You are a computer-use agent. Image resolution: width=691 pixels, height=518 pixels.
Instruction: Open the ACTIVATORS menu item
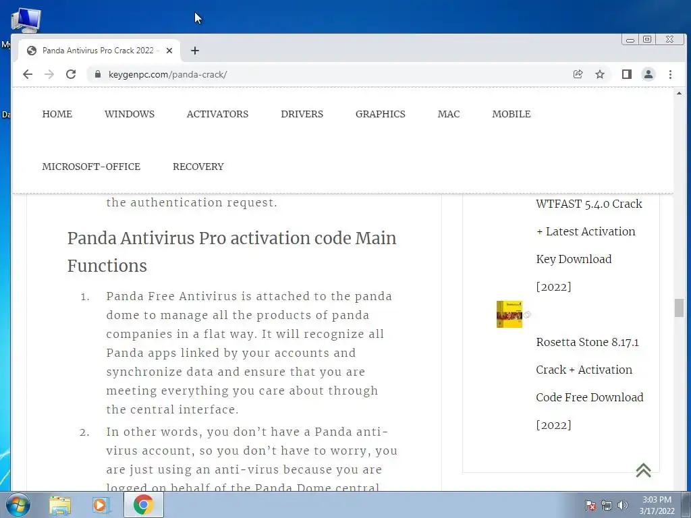tap(218, 114)
